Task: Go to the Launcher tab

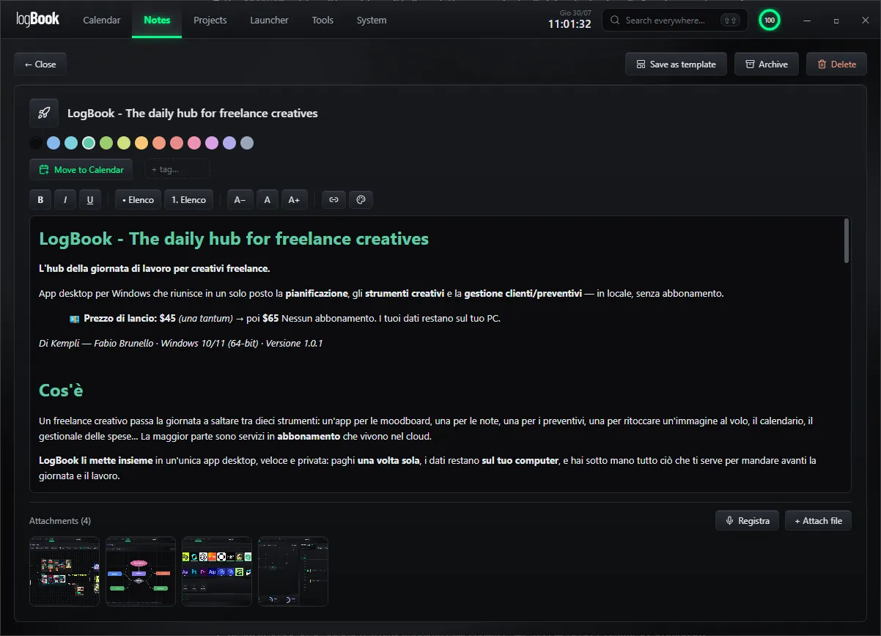Action: (269, 20)
